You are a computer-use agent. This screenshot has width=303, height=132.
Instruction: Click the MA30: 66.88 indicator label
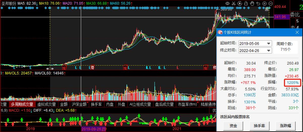(x=97, y=4)
